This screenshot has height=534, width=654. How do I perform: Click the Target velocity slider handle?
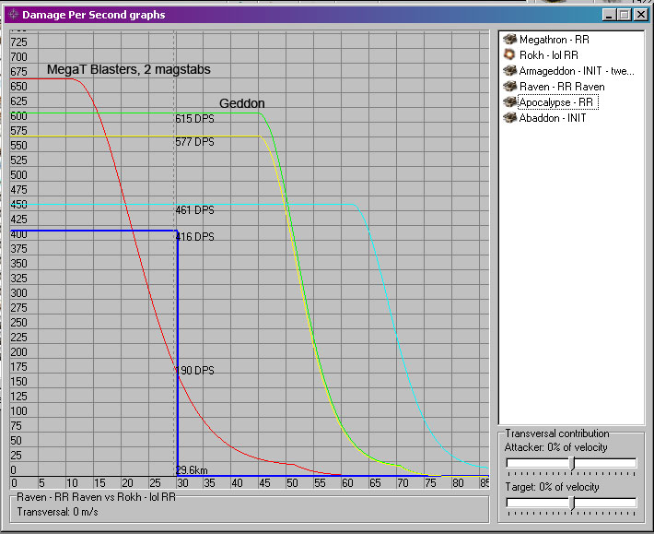[572, 503]
